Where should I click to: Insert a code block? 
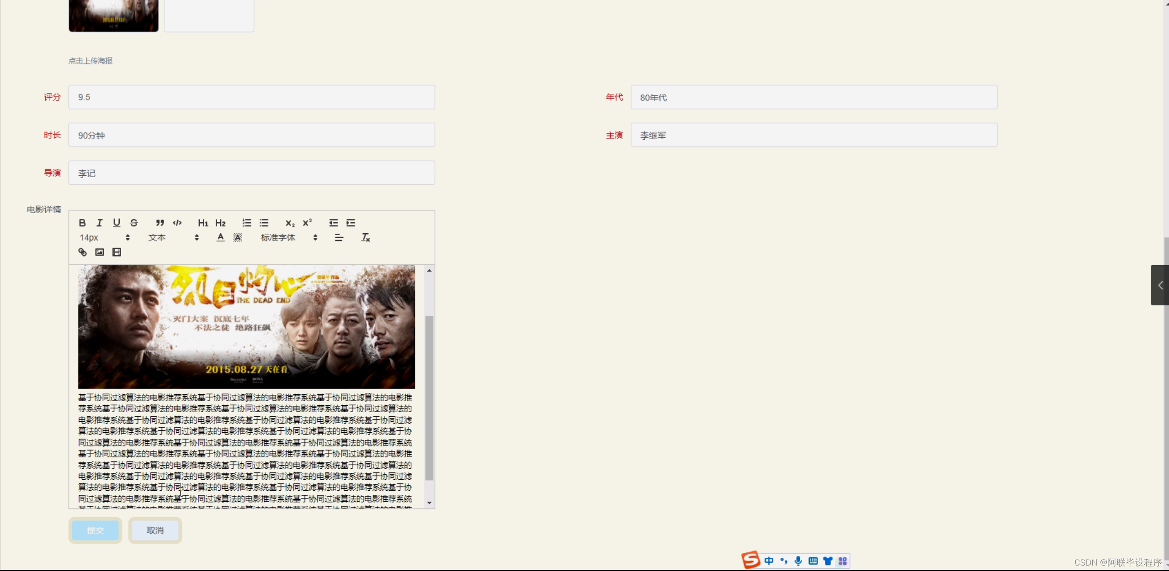177,223
